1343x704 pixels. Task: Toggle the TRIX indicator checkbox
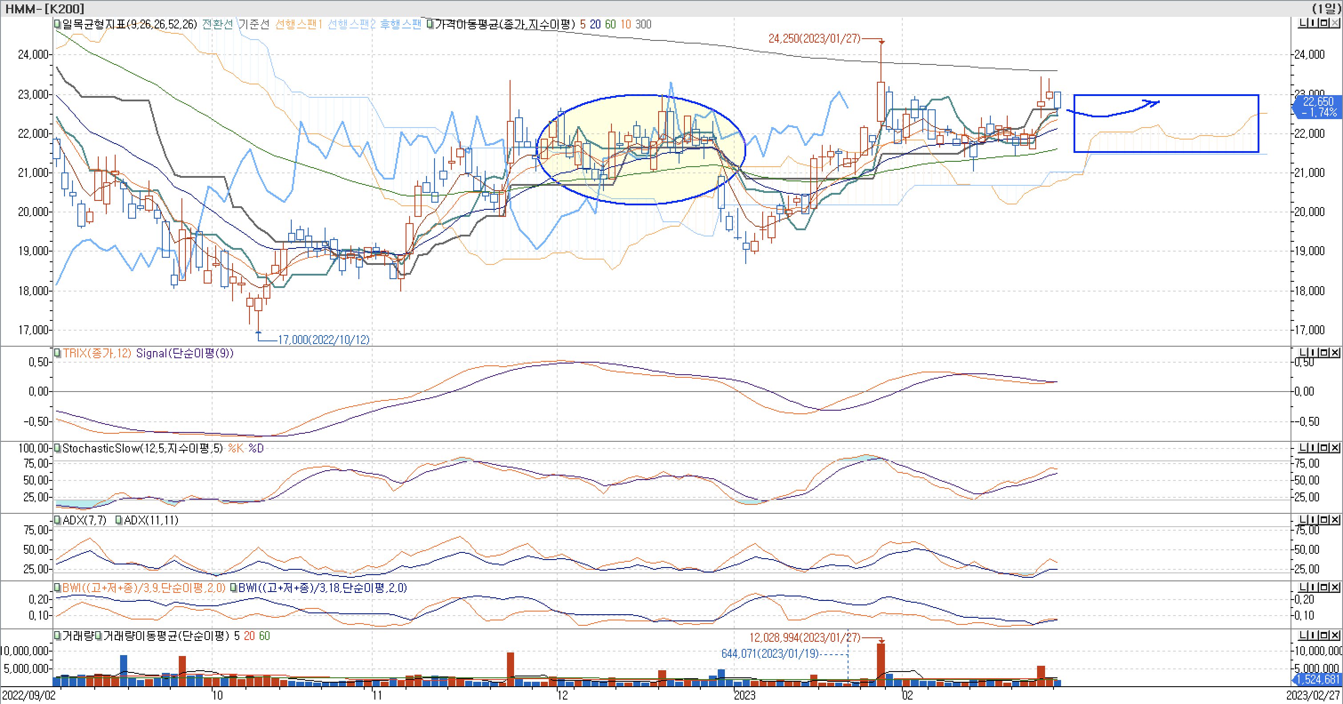coord(57,353)
